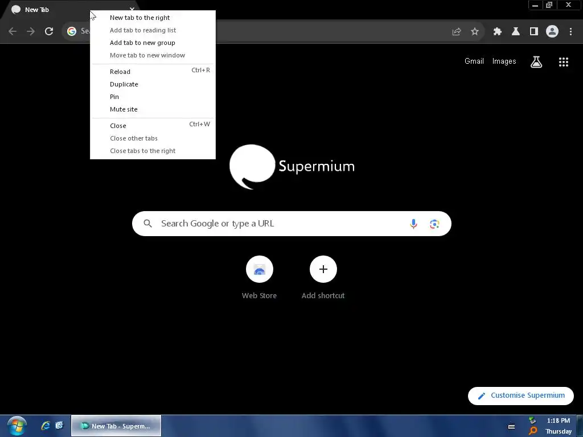Click the back navigation arrow
The image size is (583, 437).
click(x=13, y=32)
